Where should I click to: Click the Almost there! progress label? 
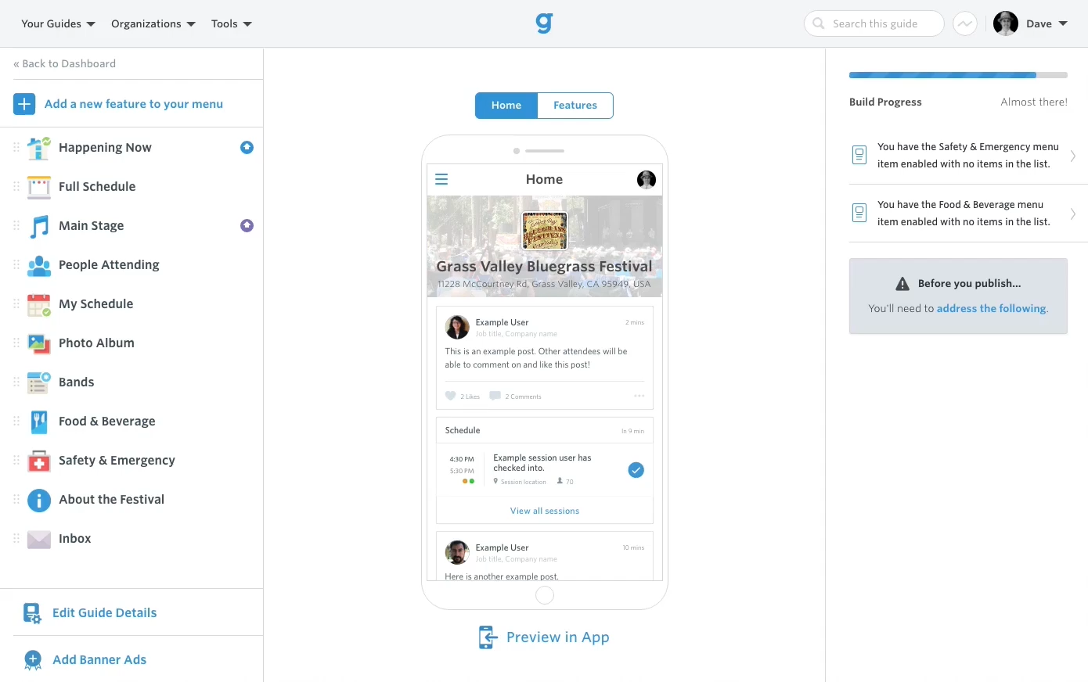1034,102
